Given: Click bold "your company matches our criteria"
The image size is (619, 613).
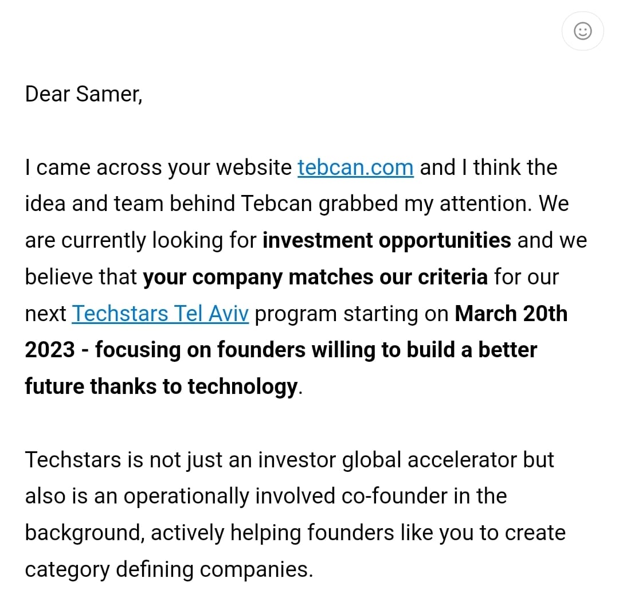Looking at the screenshot, I should 315,277.
